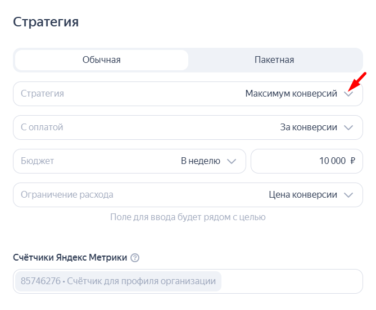Screen dimensions: 376x310
Task: Switch to the Обычная strategy tab
Action: pos(102,60)
